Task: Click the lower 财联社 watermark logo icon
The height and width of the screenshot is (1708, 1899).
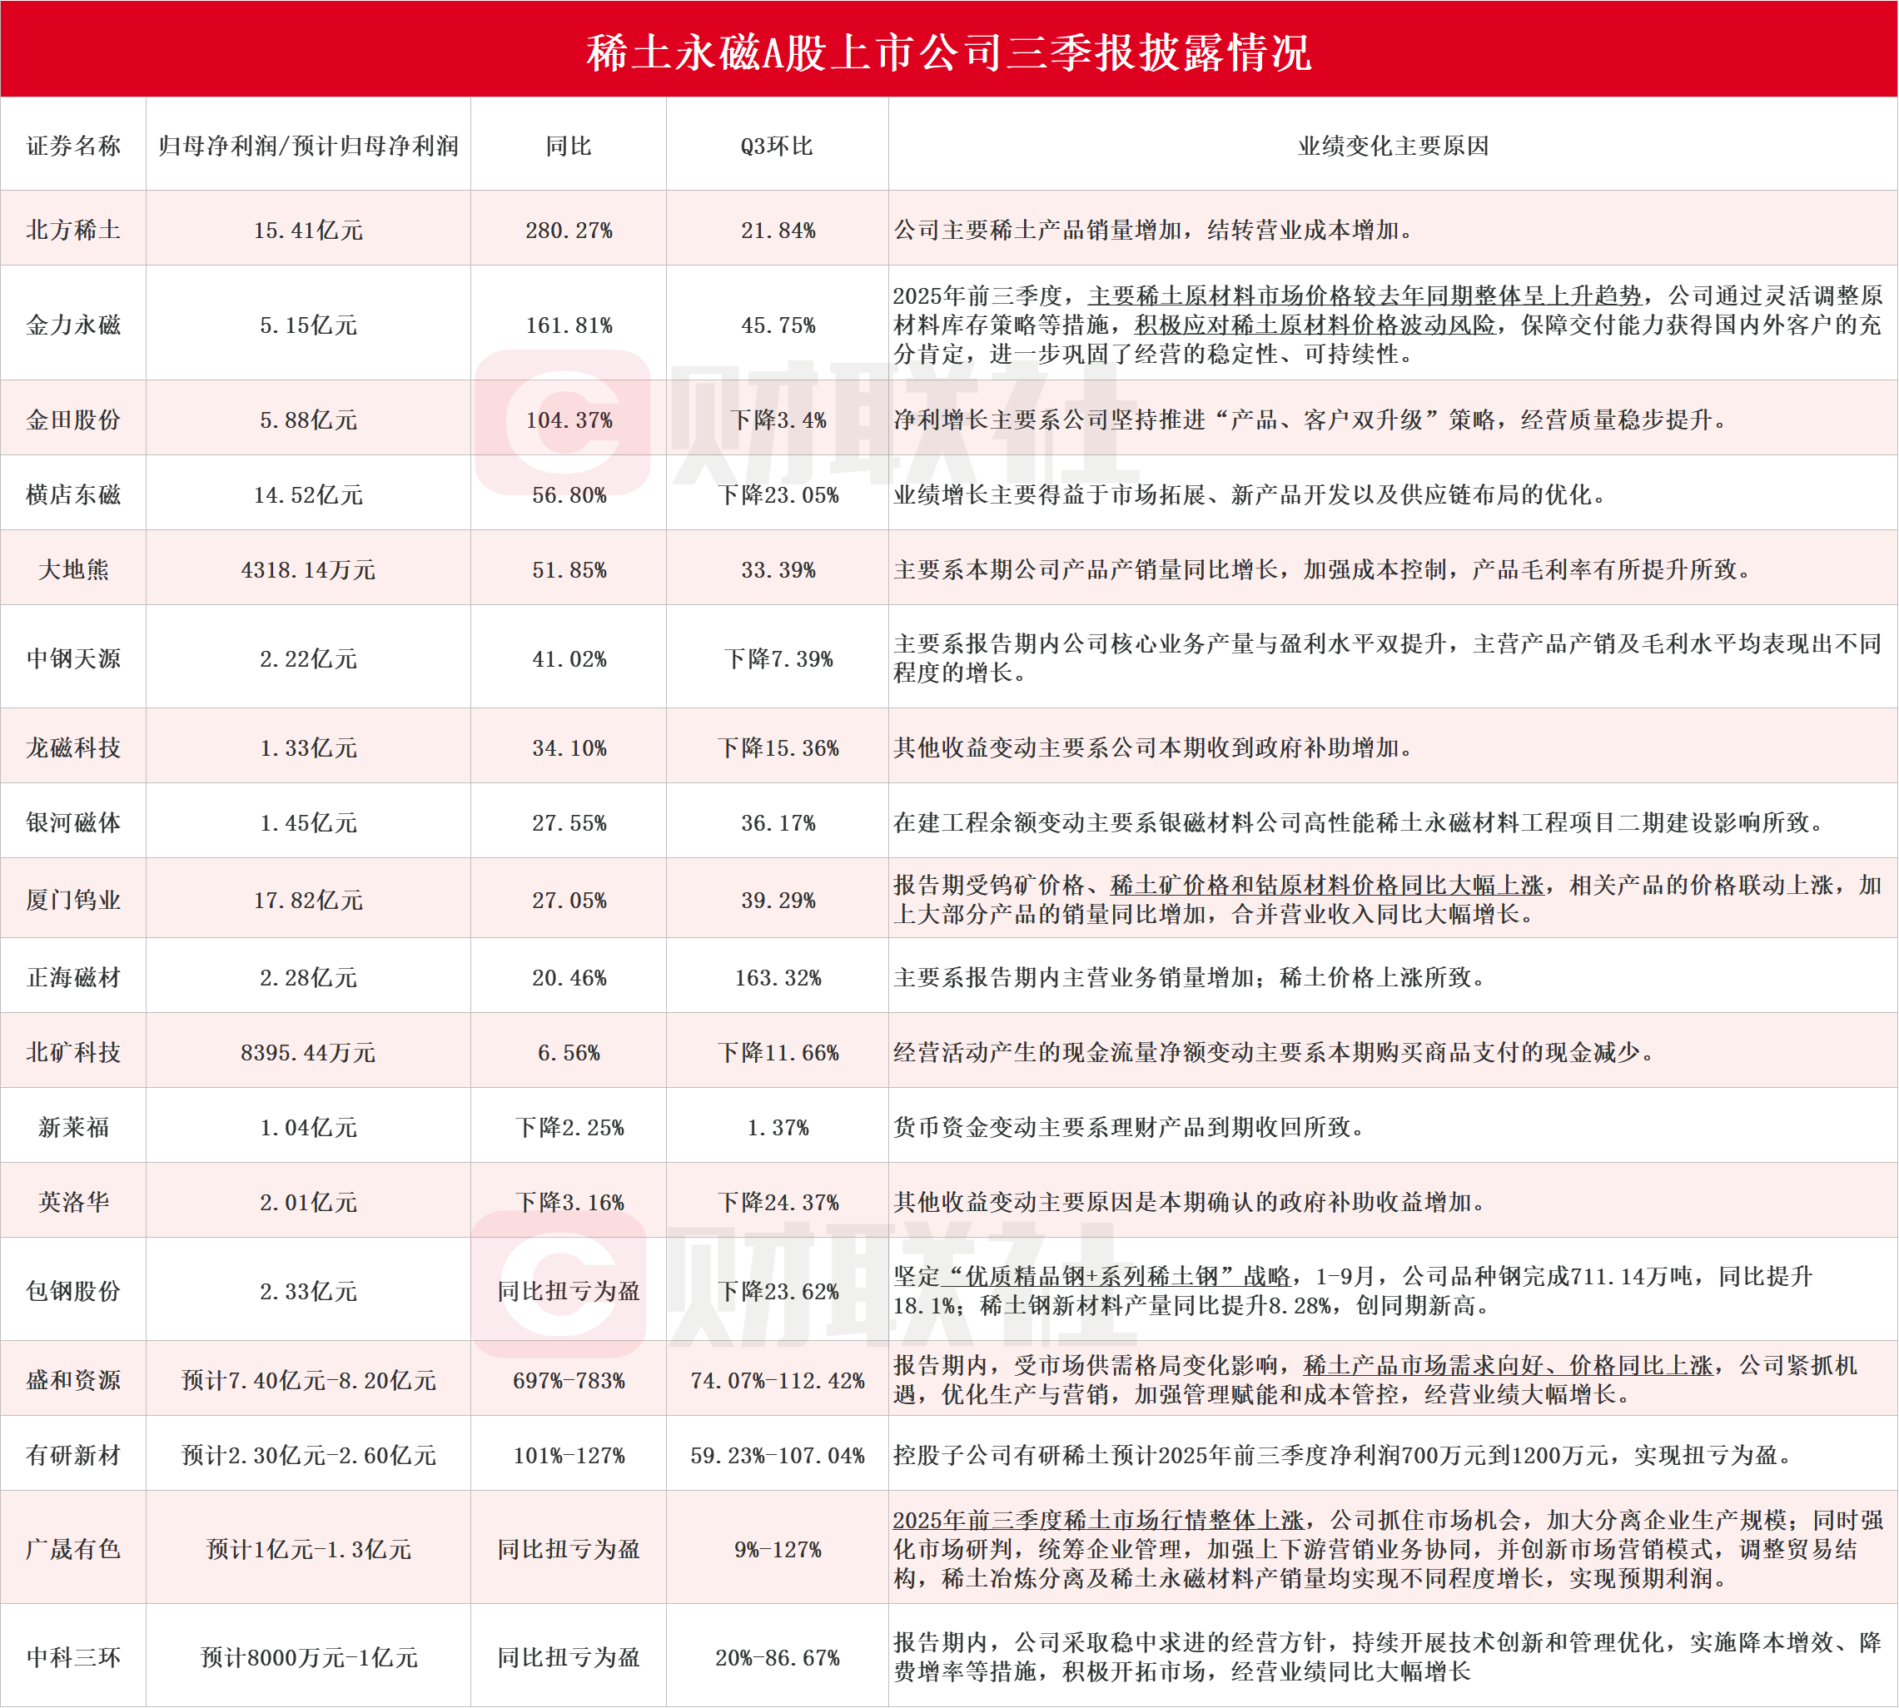Action: pyautogui.click(x=559, y=1283)
